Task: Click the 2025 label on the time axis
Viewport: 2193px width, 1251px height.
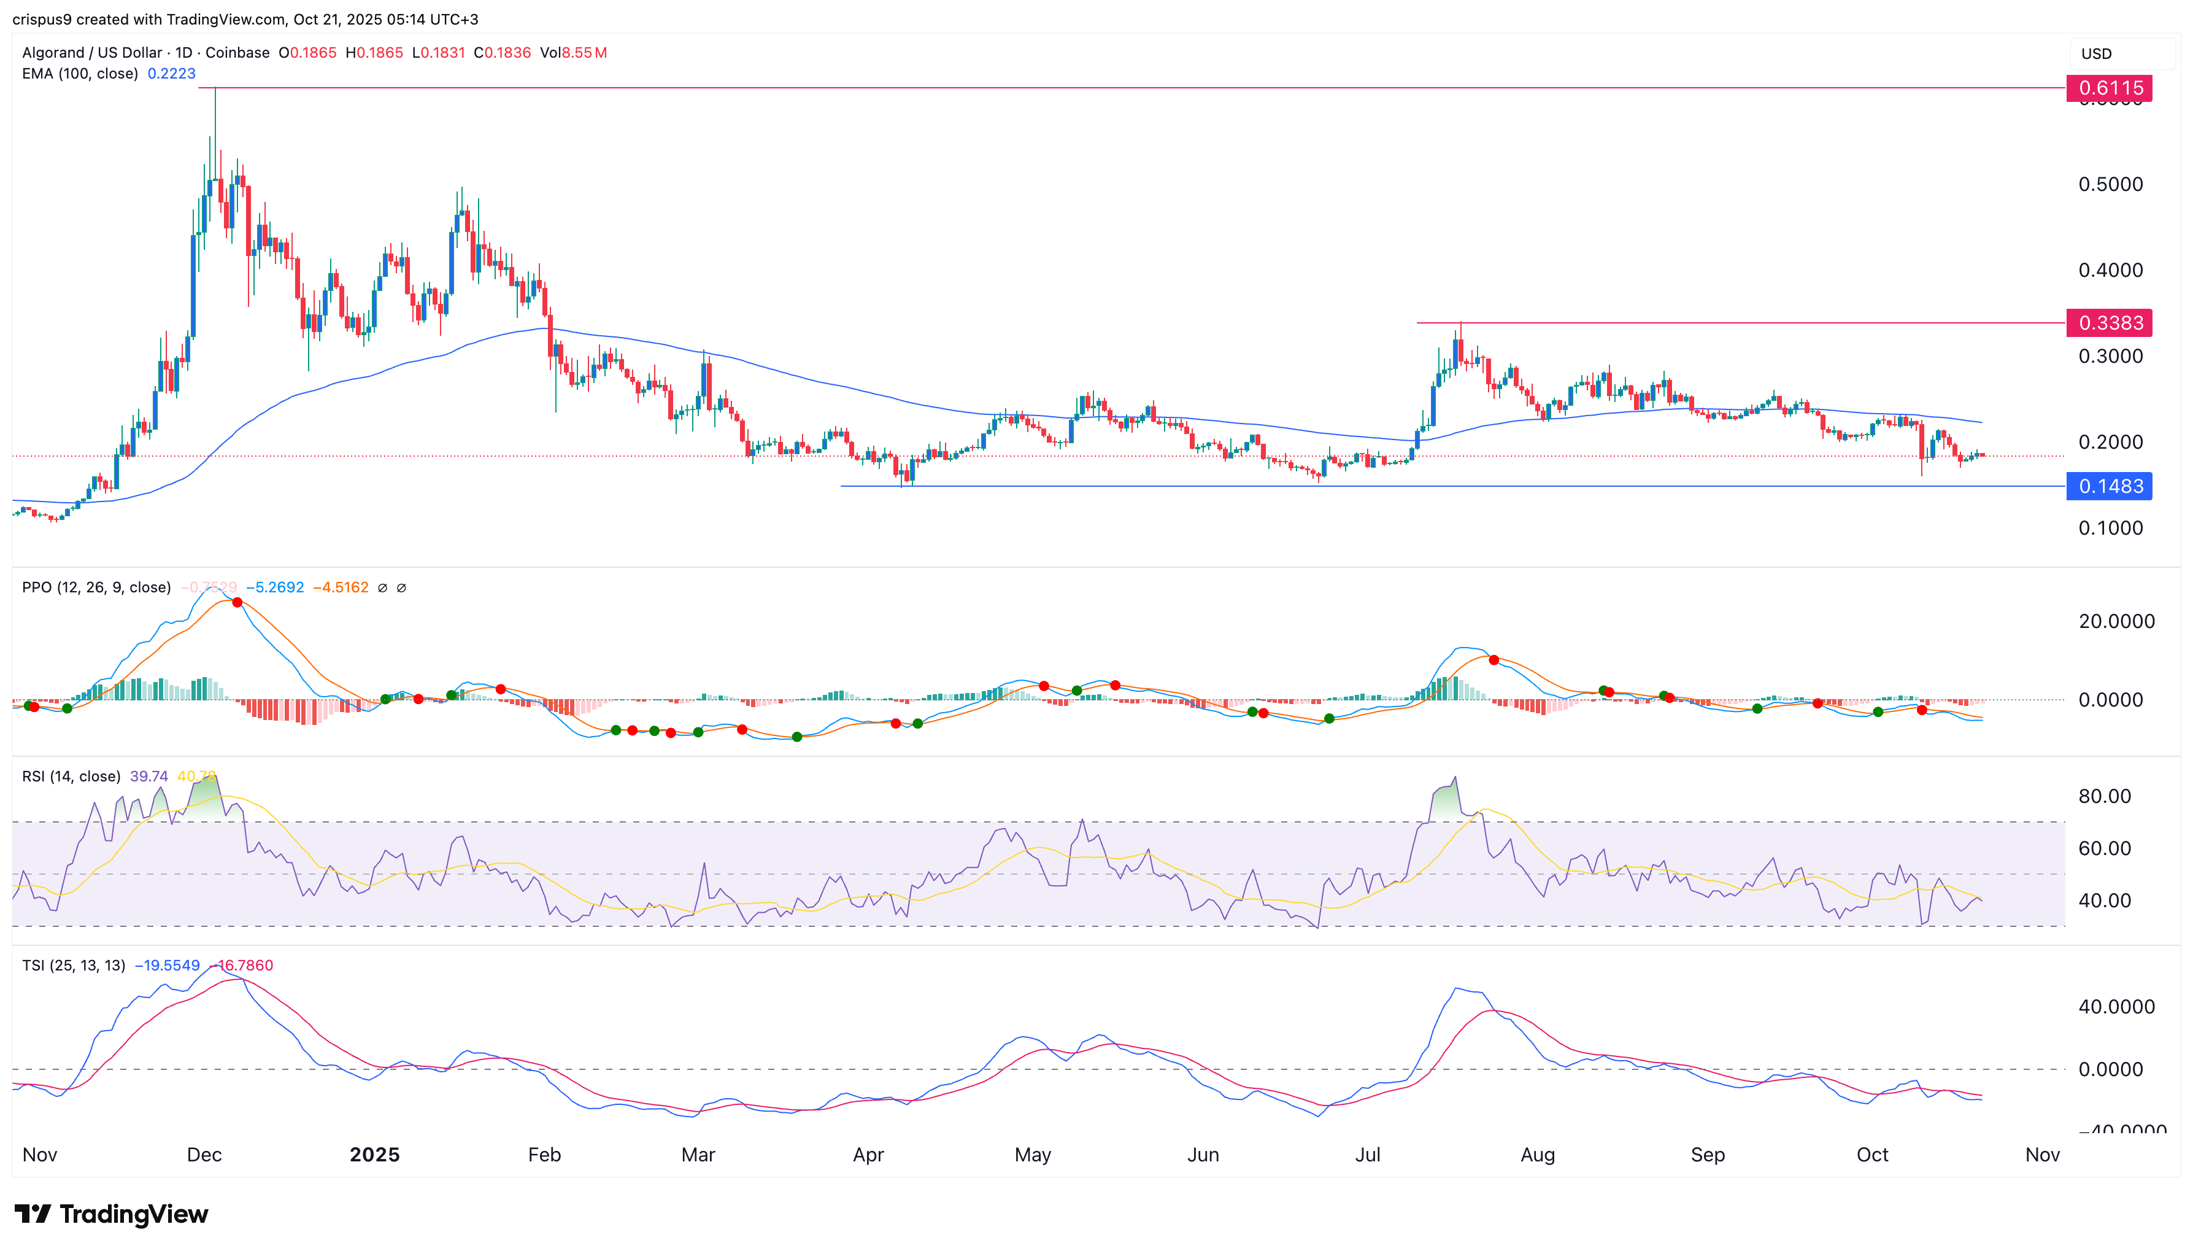Action: coord(374,1155)
